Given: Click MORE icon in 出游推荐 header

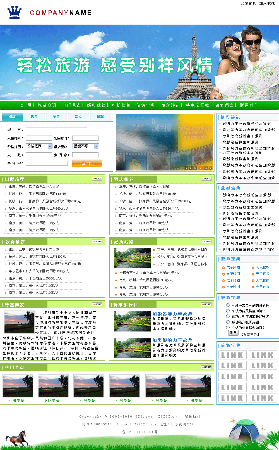Looking at the screenshot, I should 97,179.
